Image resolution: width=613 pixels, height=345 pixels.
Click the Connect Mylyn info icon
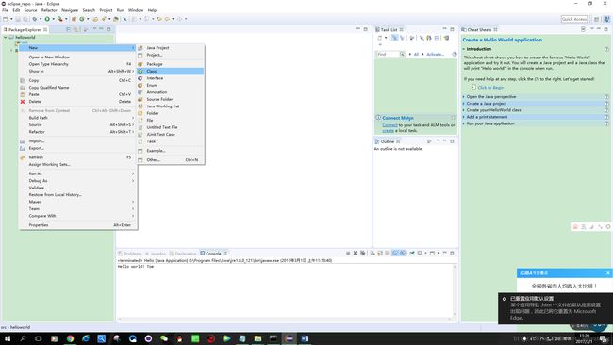pos(378,118)
